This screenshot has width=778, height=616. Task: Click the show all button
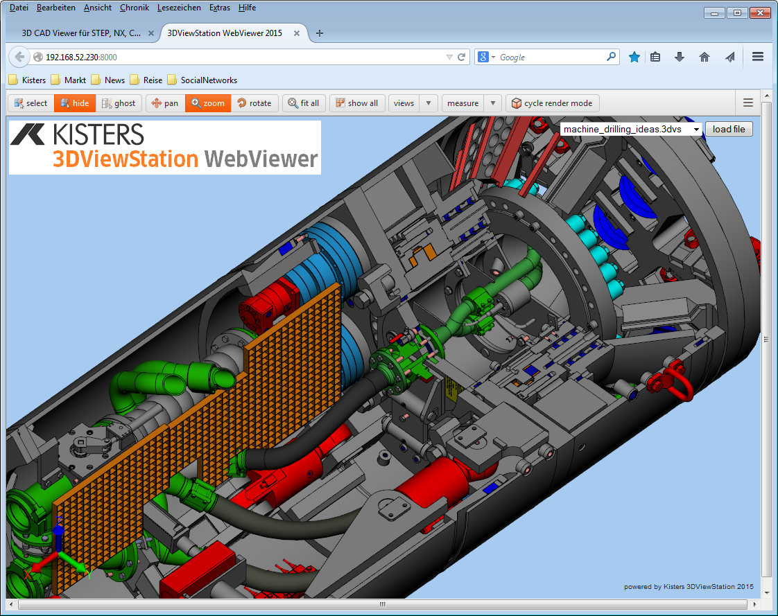(356, 103)
